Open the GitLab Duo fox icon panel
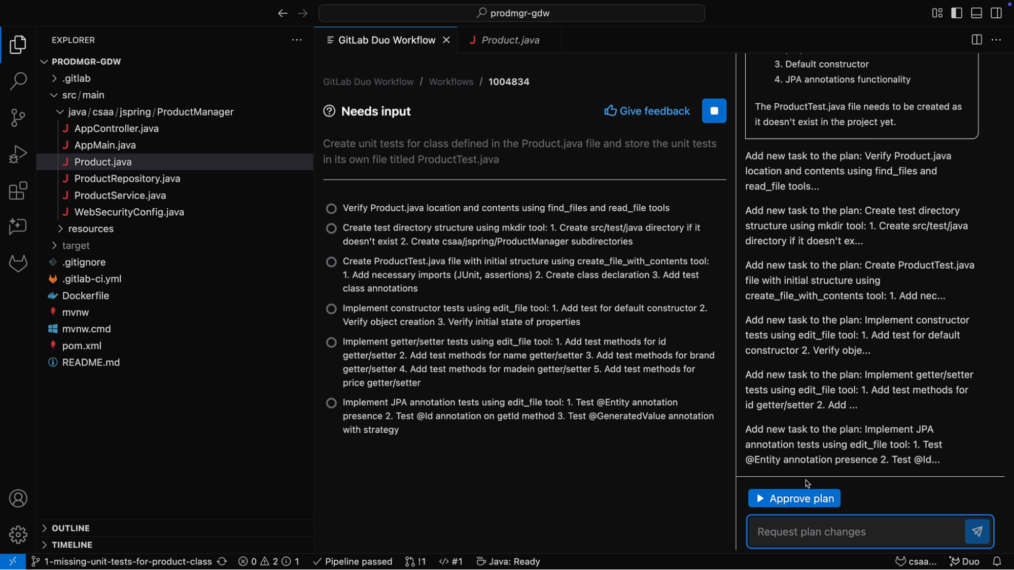Image resolution: width=1014 pixels, height=570 pixels. point(18,263)
